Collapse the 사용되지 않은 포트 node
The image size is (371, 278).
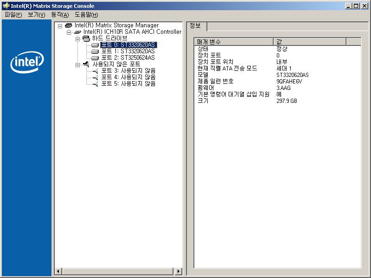coord(77,65)
